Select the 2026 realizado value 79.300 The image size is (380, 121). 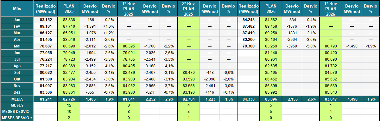tap(249, 46)
